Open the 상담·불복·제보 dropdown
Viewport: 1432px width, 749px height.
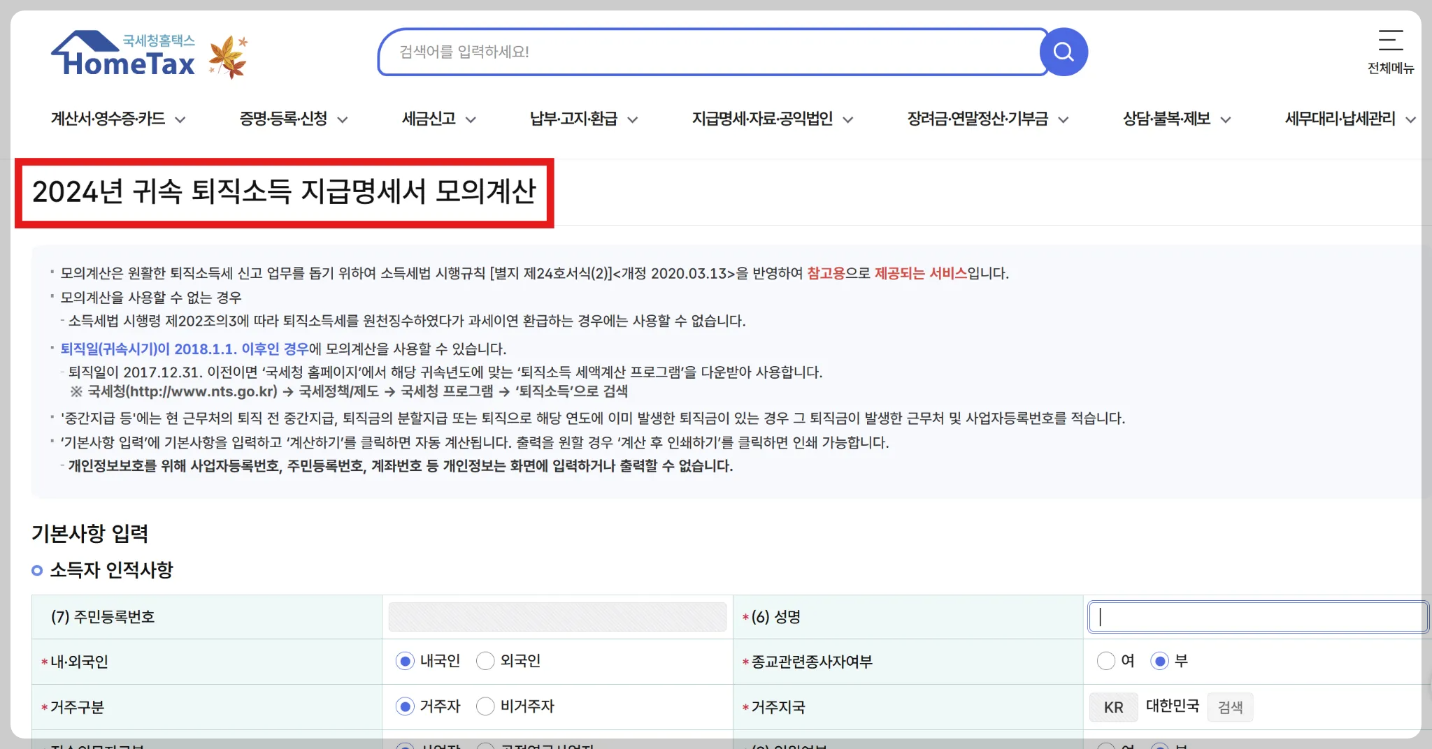pyautogui.click(x=1166, y=119)
